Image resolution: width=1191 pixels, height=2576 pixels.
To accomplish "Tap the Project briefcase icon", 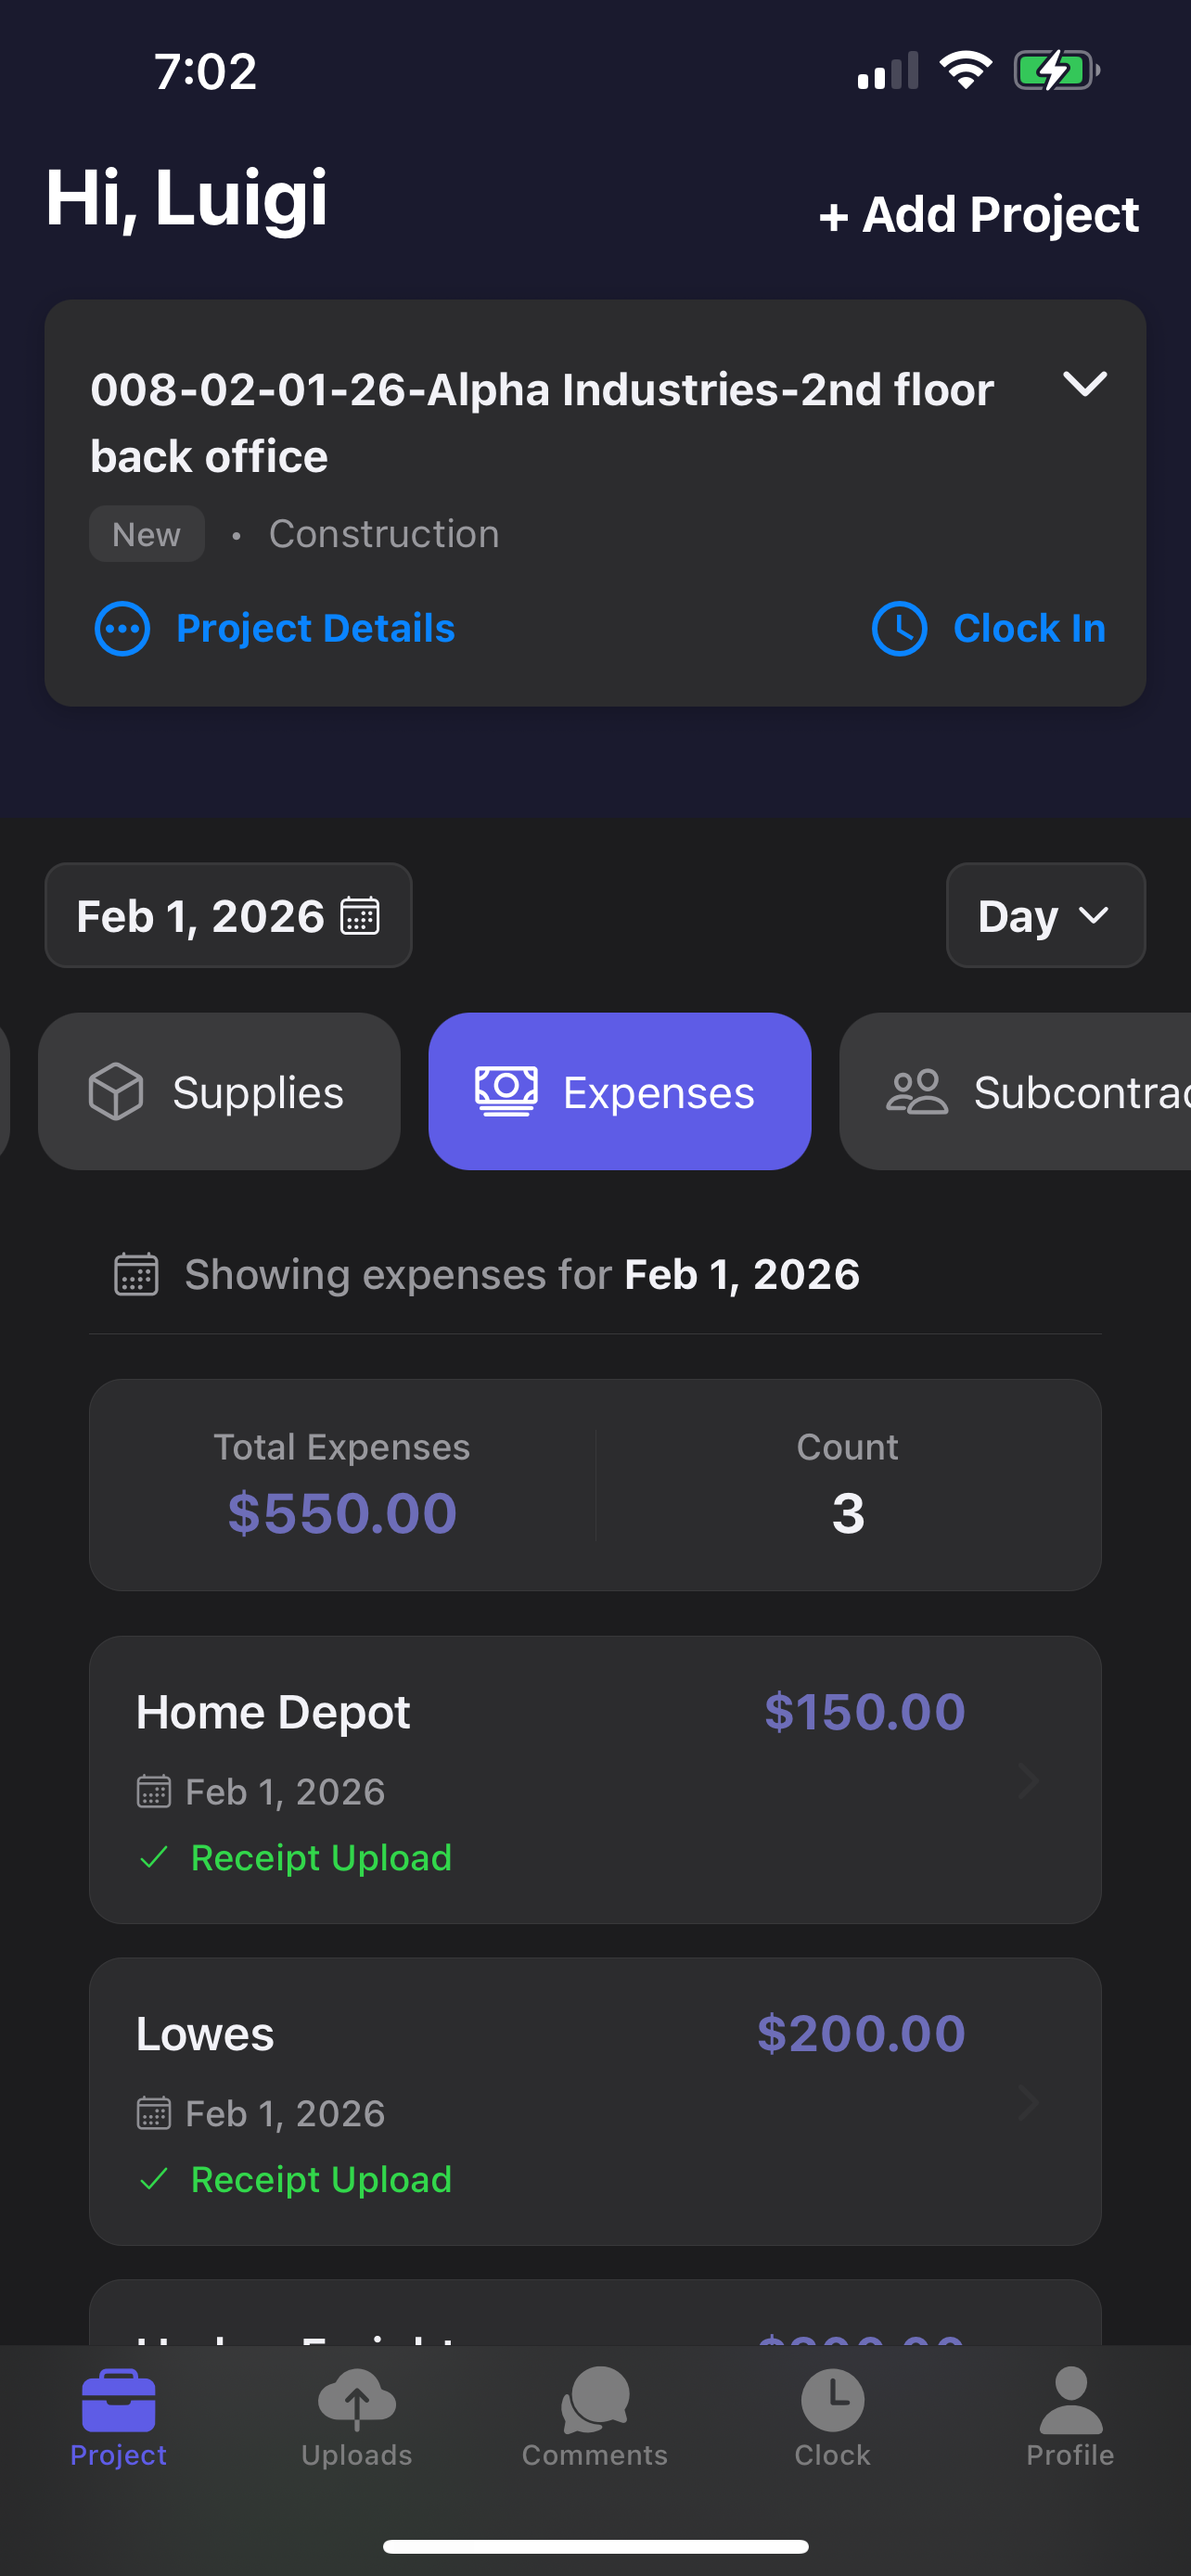I will pyautogui.click(x=119, y=2400).
